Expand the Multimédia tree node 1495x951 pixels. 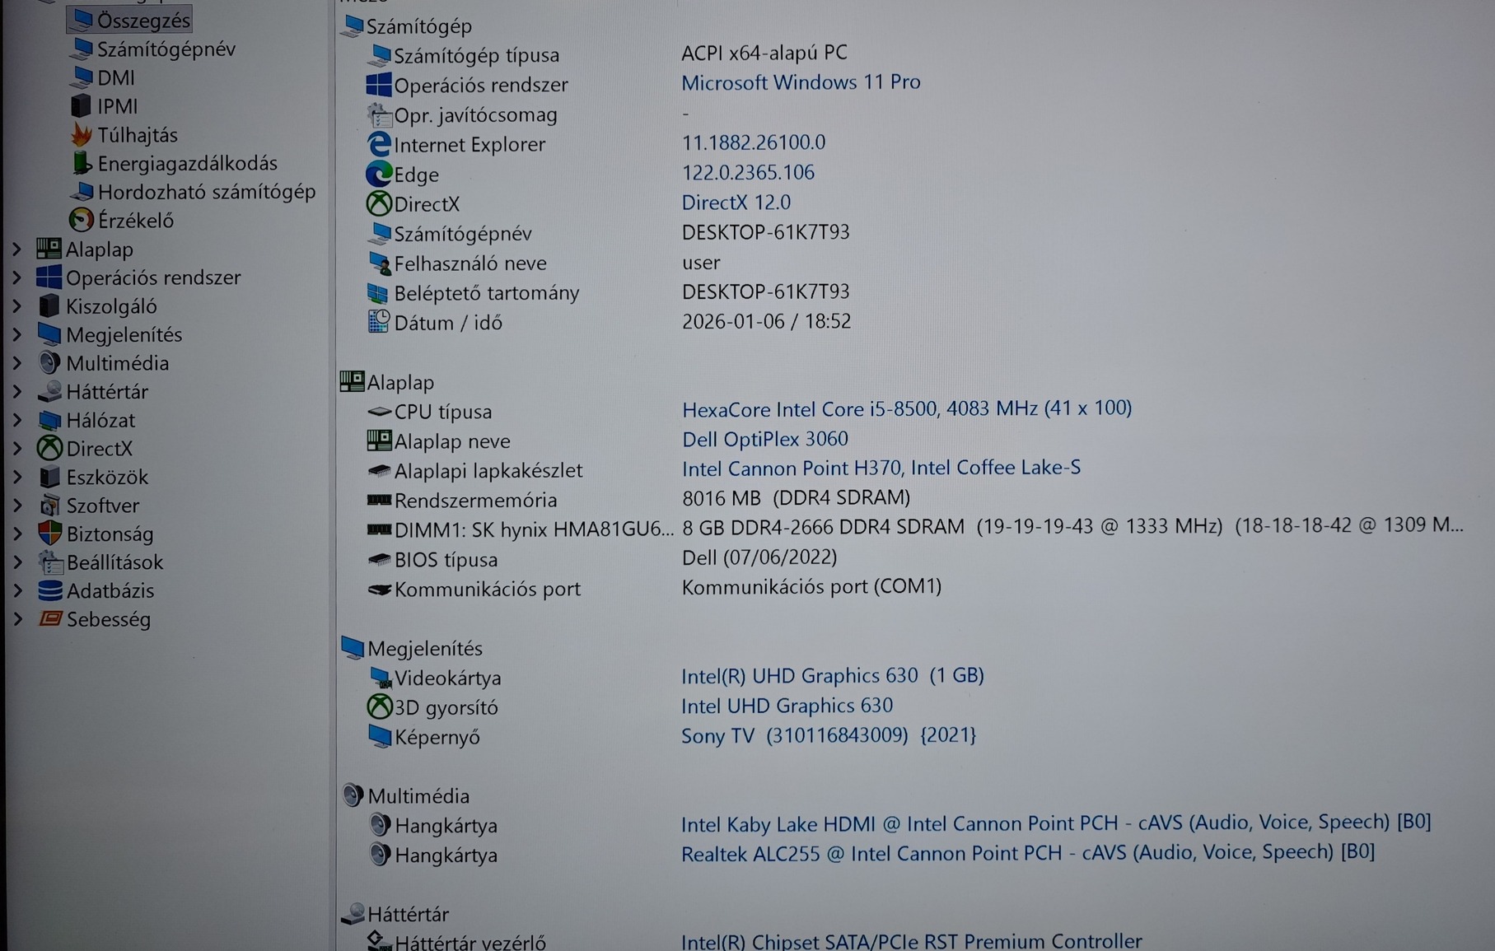point(16,363)
